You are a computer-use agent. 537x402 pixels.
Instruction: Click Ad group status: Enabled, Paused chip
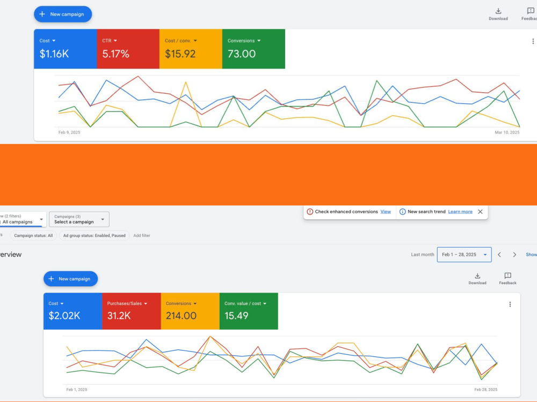tap(94, 235)
